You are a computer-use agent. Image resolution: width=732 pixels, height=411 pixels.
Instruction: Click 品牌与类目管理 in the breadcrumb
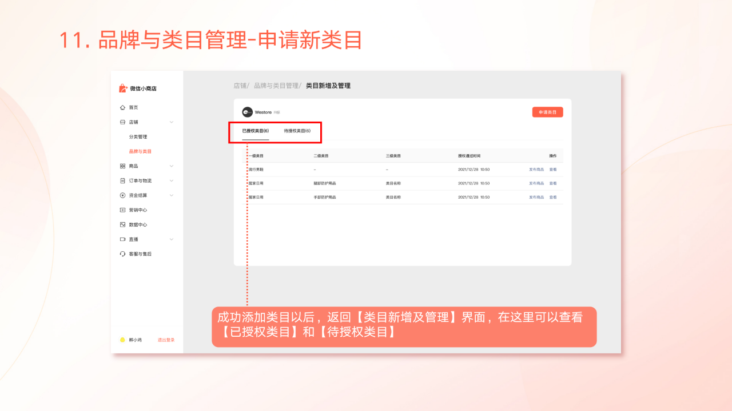pos(276,86)
